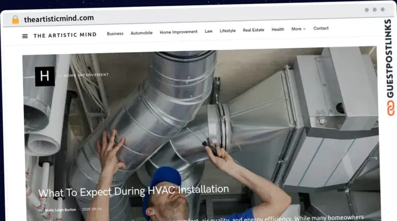Click the Home Improvement label over the hero image
Viewport: 397px width, 221px height.
coord(86,75)
